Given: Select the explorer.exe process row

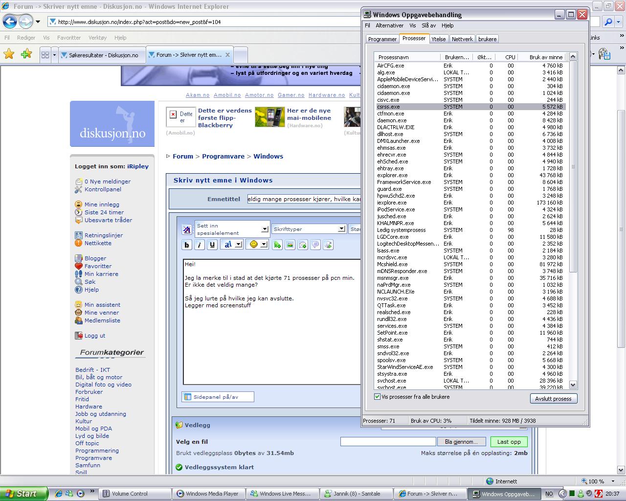Looking at the screenshot, I should 470,175.
